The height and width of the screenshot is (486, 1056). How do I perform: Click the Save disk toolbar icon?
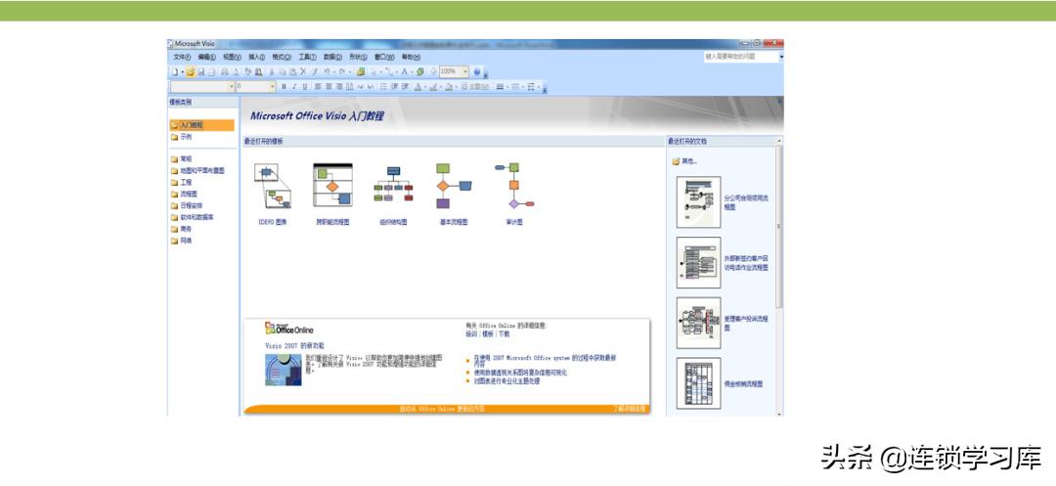(x=200, y=72)
